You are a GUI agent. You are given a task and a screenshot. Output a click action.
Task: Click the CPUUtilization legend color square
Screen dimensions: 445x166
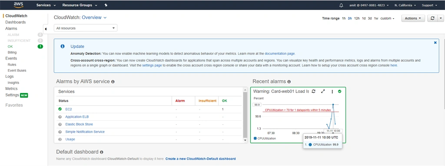point(255,139)
